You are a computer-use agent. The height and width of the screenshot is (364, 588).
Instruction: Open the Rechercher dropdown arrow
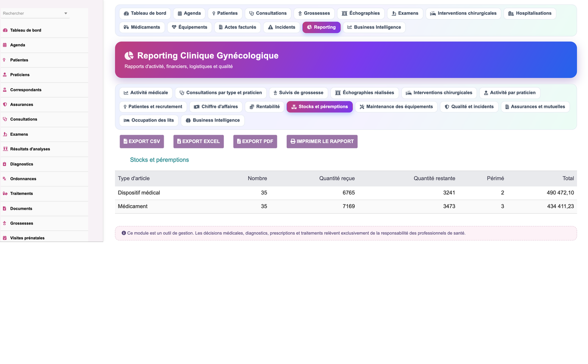(66, 14)
